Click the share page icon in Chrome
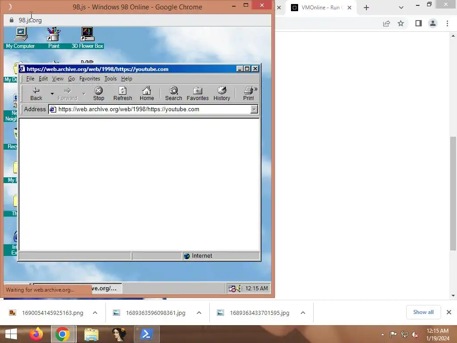The width and height of the screenshot is (457, 343). pyautogui.click(x=386, y=23)
